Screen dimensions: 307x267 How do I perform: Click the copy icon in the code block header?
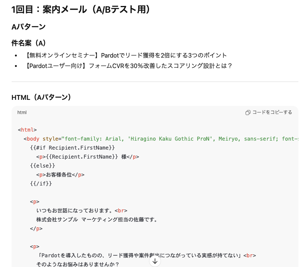pyautogui.click(x=248, y=113)
